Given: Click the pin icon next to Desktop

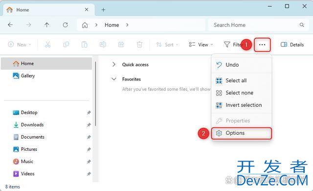Looking at the screenshot, I should click(x=89, y=113).
